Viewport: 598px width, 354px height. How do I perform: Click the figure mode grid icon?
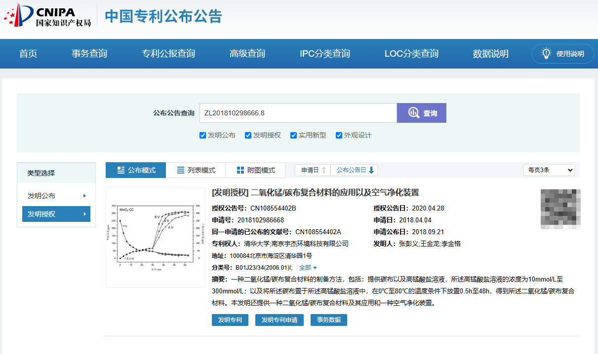[x=240, y=170]
